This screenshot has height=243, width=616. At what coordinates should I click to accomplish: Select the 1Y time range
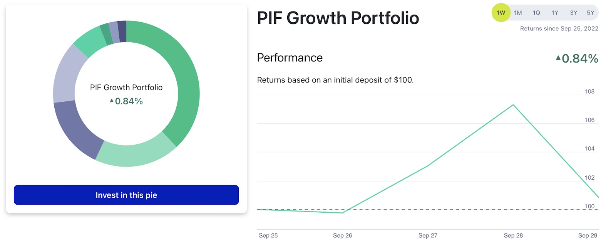click(x=555, y=13)
